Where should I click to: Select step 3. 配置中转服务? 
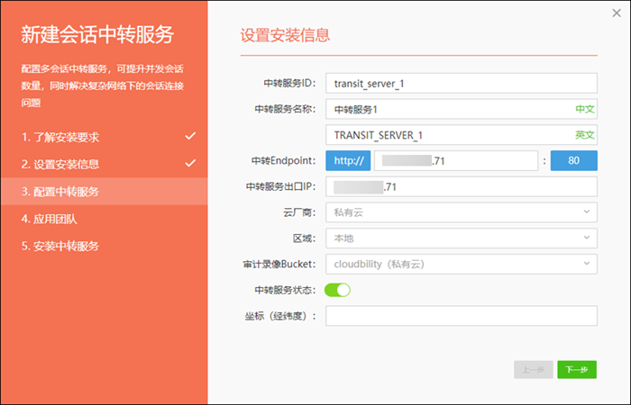pyautogui.click(x=60, y=192)
